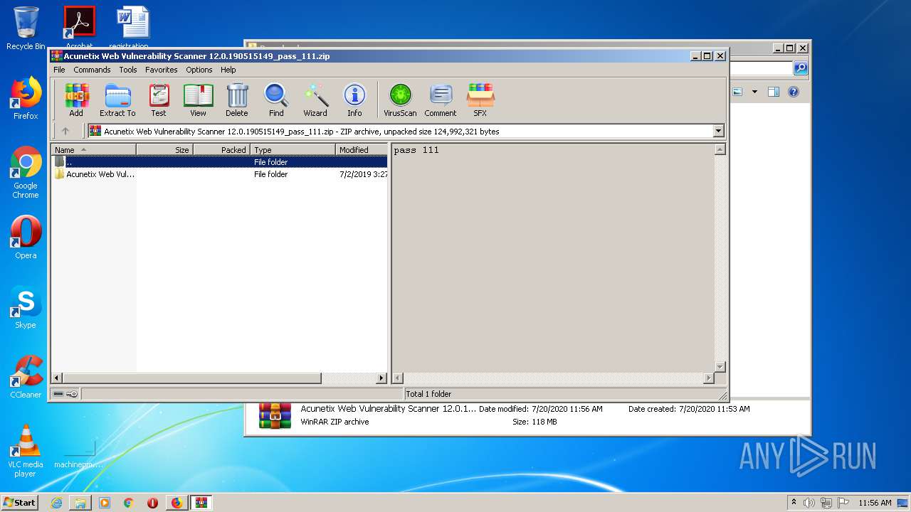This screenshot has width=911, height=512.
Task: Select the Word document desktop icon
Action: [132, 27]
